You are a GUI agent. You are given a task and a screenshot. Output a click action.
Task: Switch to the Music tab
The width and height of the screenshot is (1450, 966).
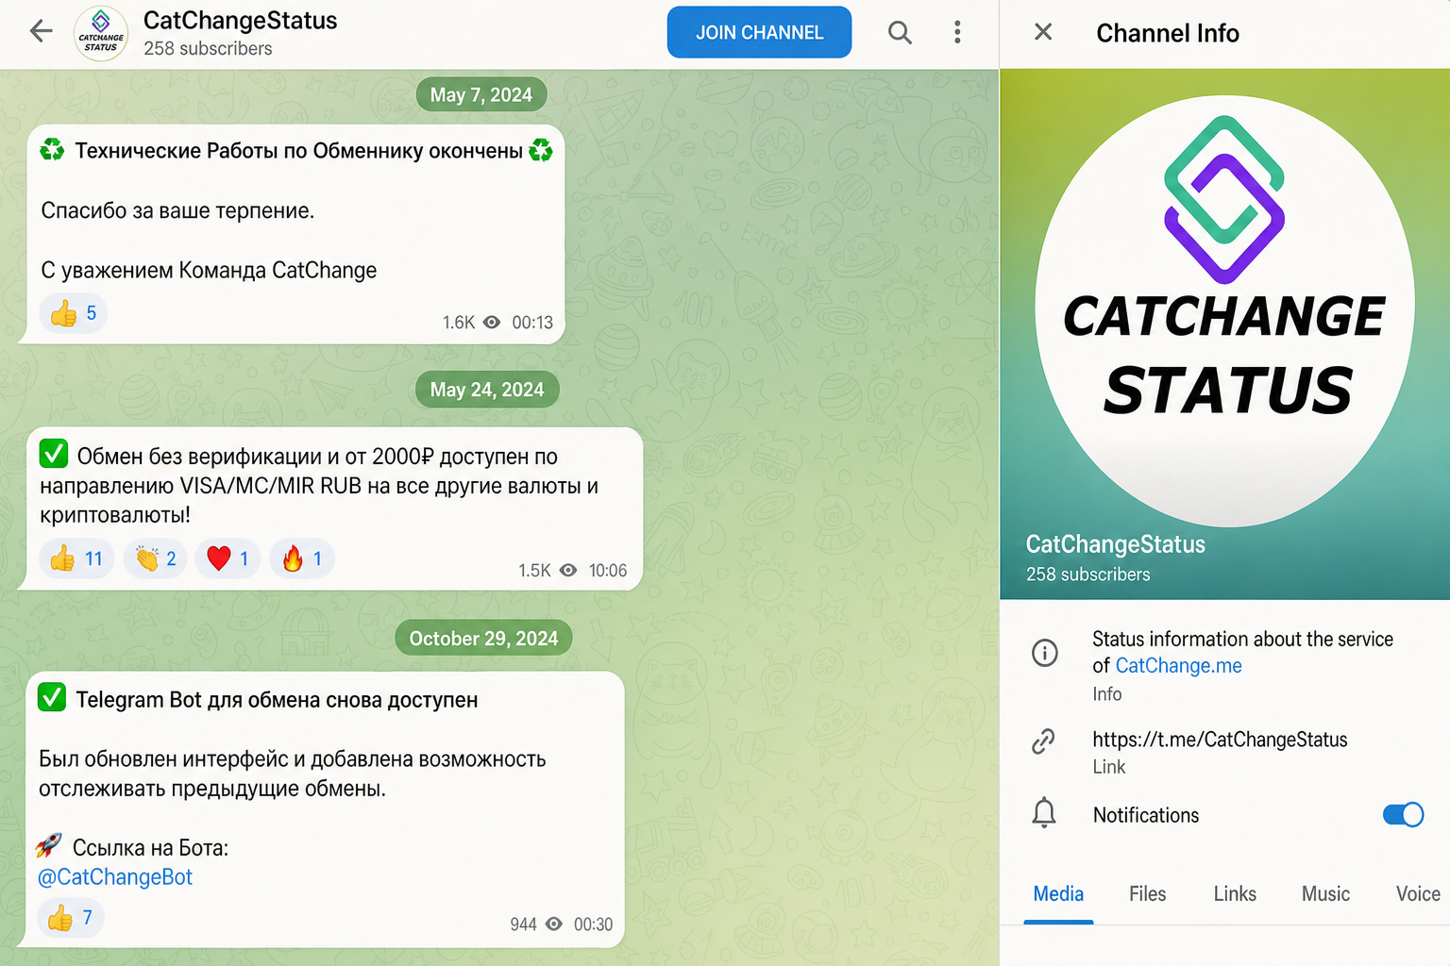pos(1325,894)
